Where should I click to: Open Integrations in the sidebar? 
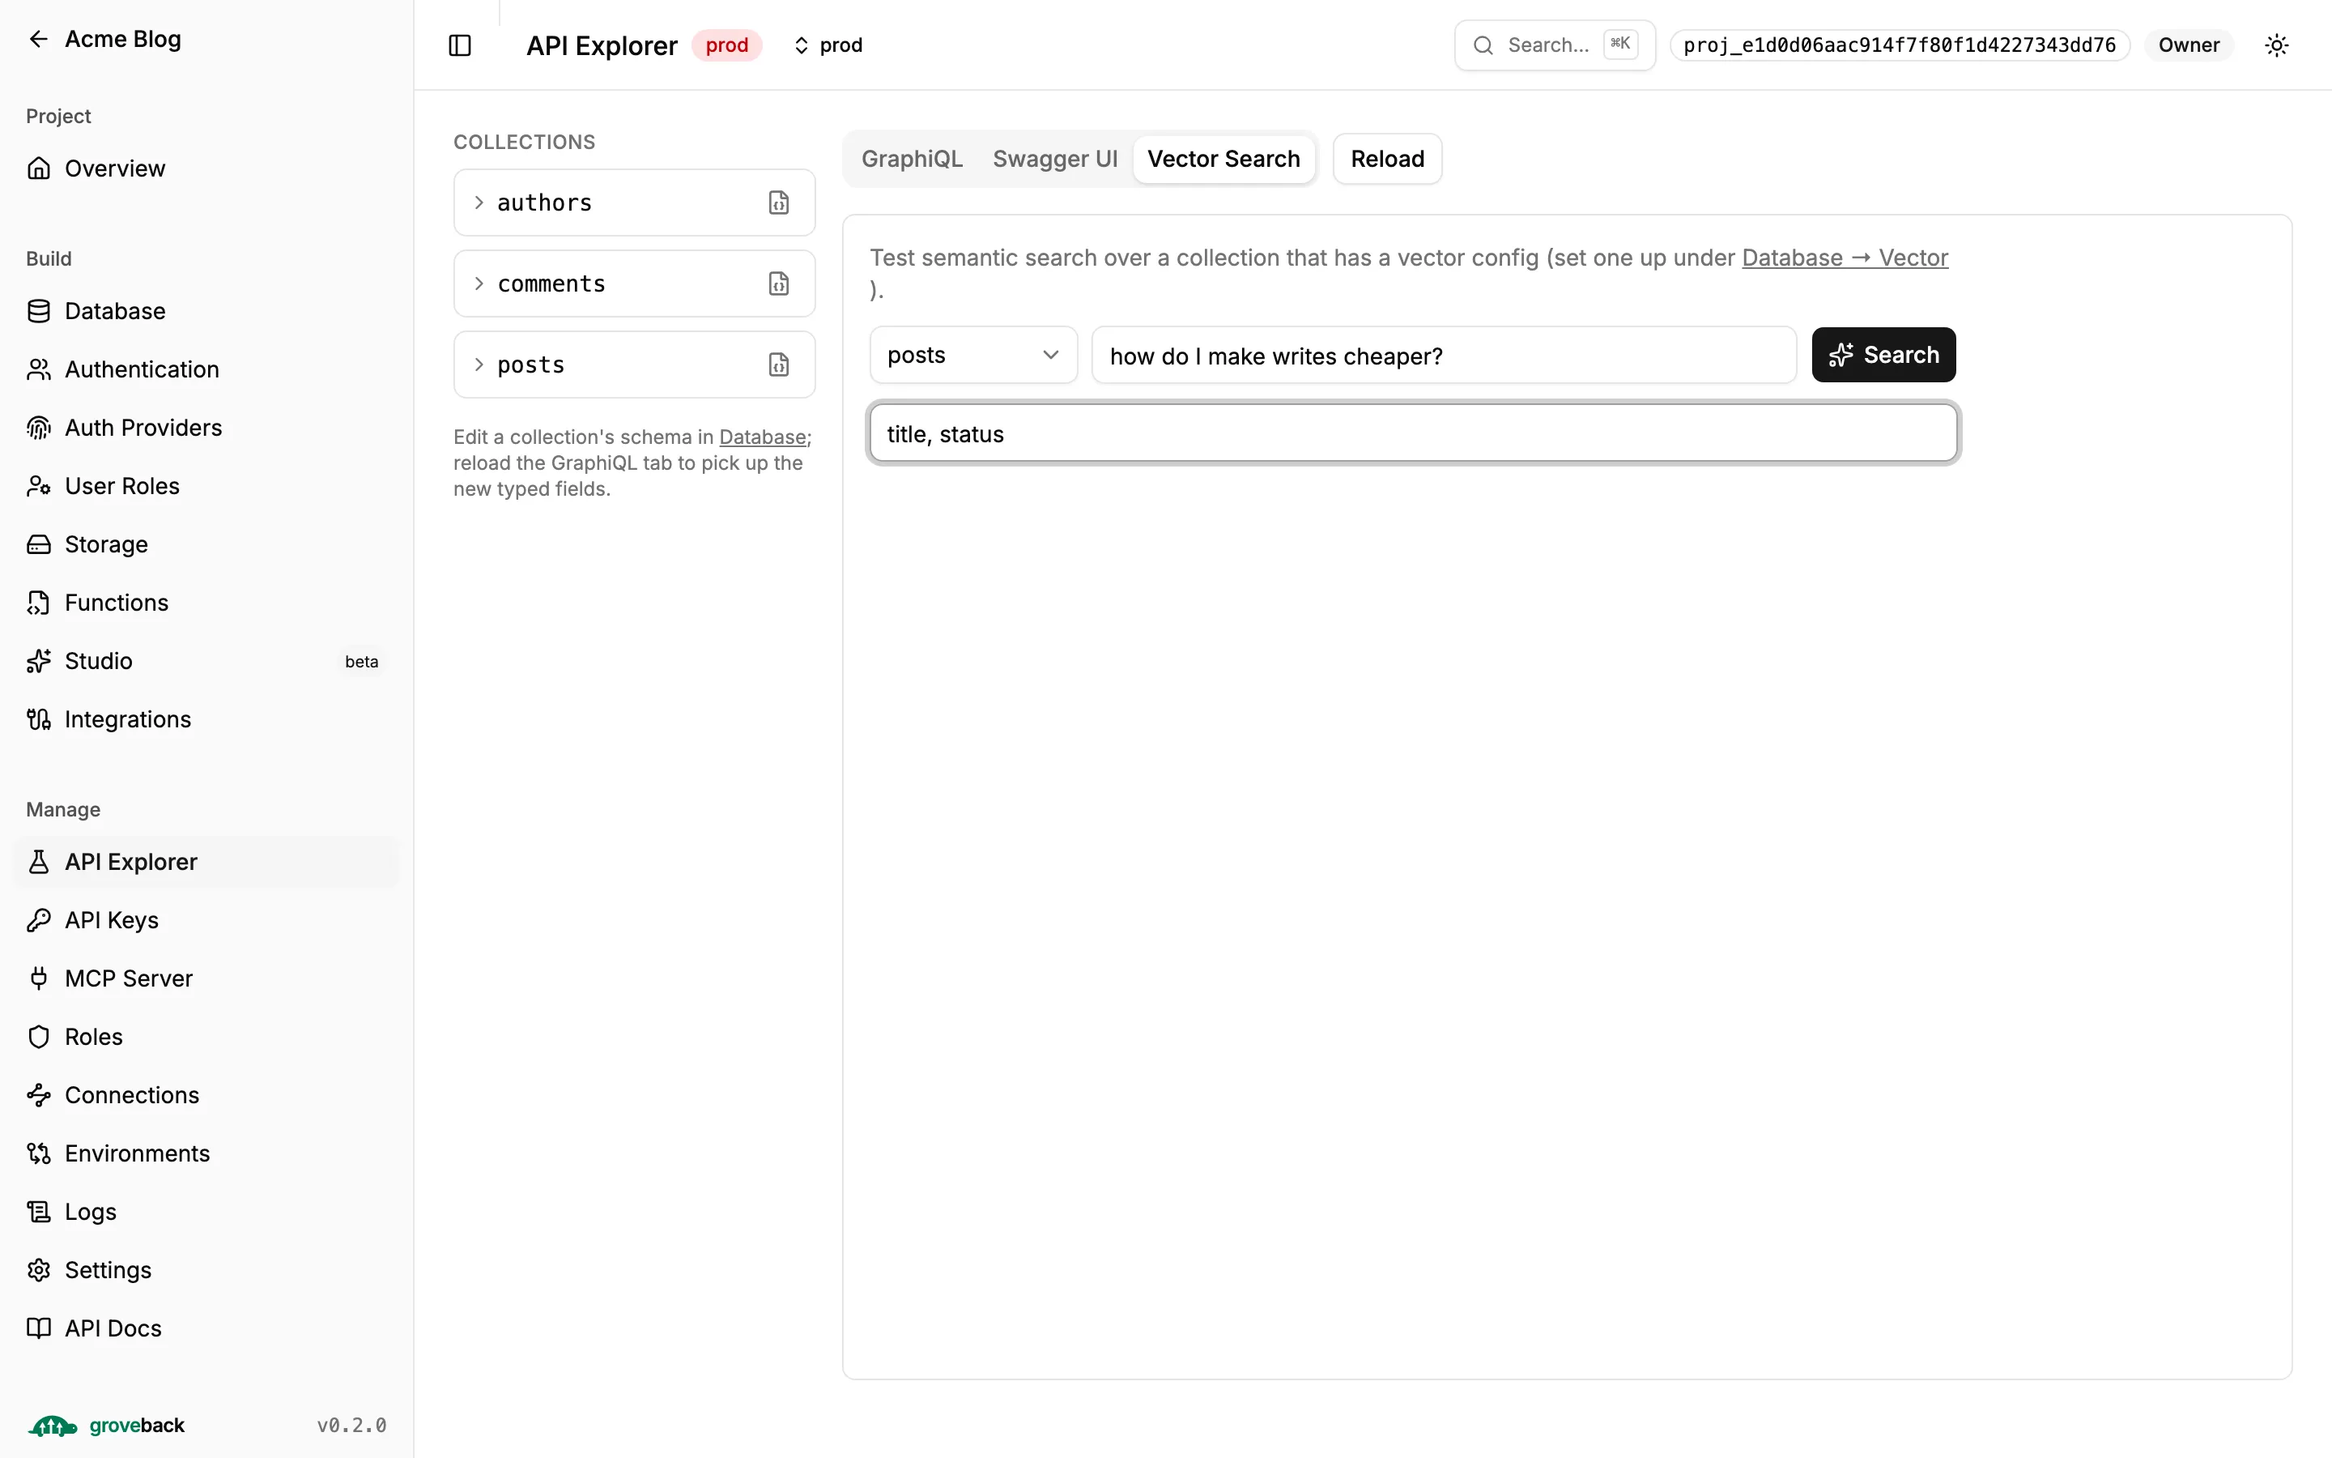coord(206,719)
